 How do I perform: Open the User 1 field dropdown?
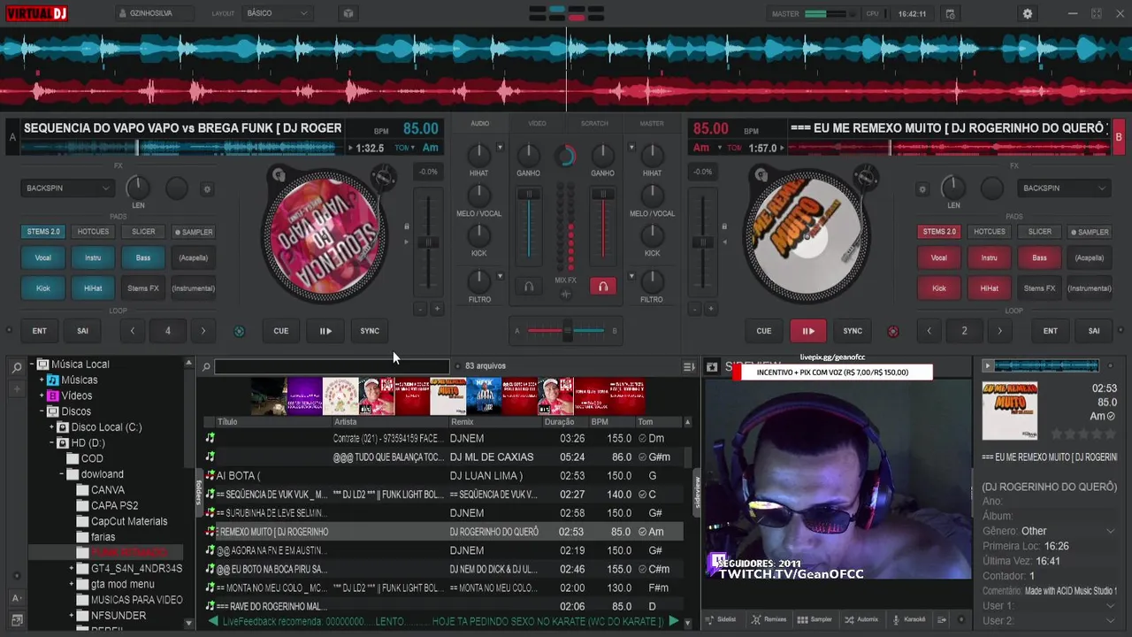[1110, 606]
